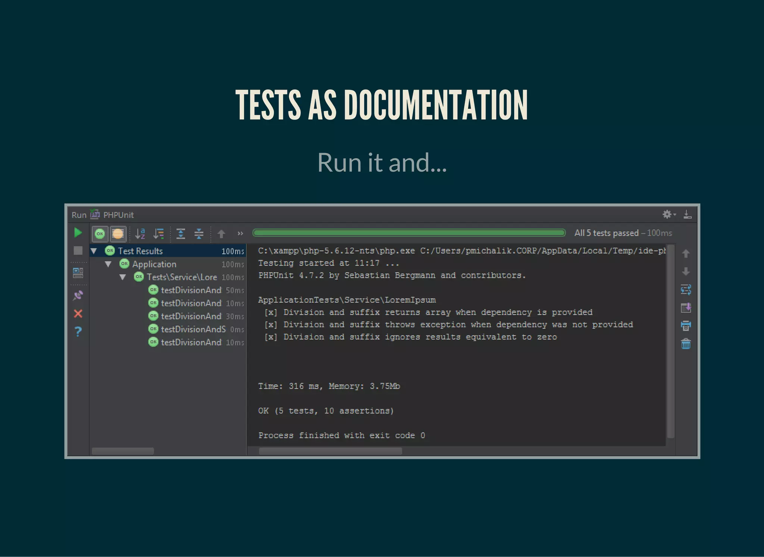The width and height of the screenshot is (764, 557).
Task: Collapse the Tests\Service\Lore node
Action: 123,277
